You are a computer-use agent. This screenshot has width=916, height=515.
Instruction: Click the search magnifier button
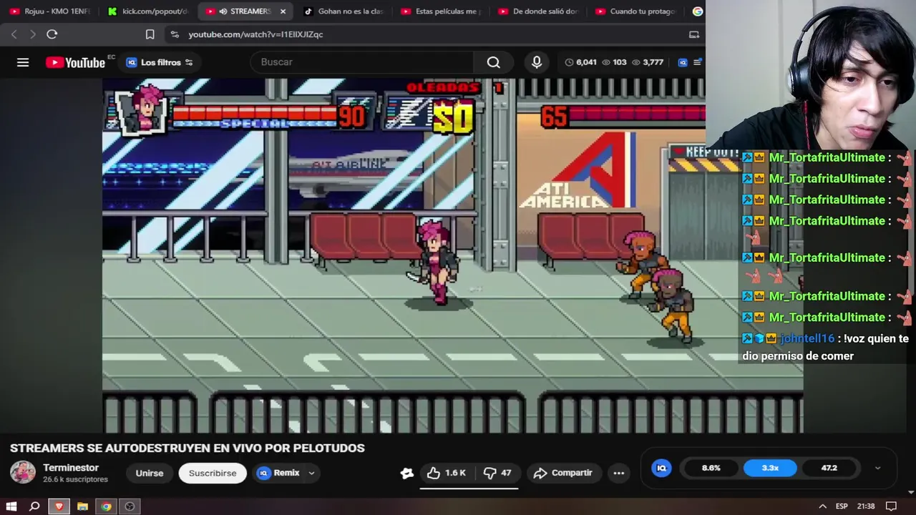[494, 62]
